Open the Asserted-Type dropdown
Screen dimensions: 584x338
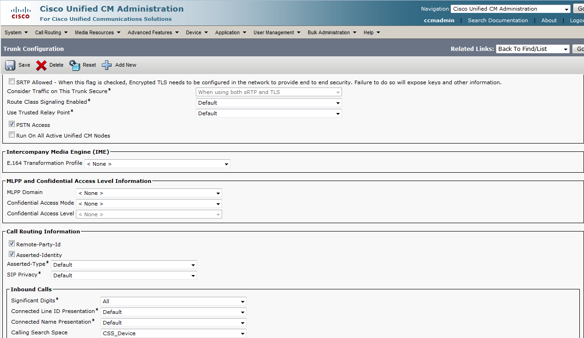click(x=124, y=265)
